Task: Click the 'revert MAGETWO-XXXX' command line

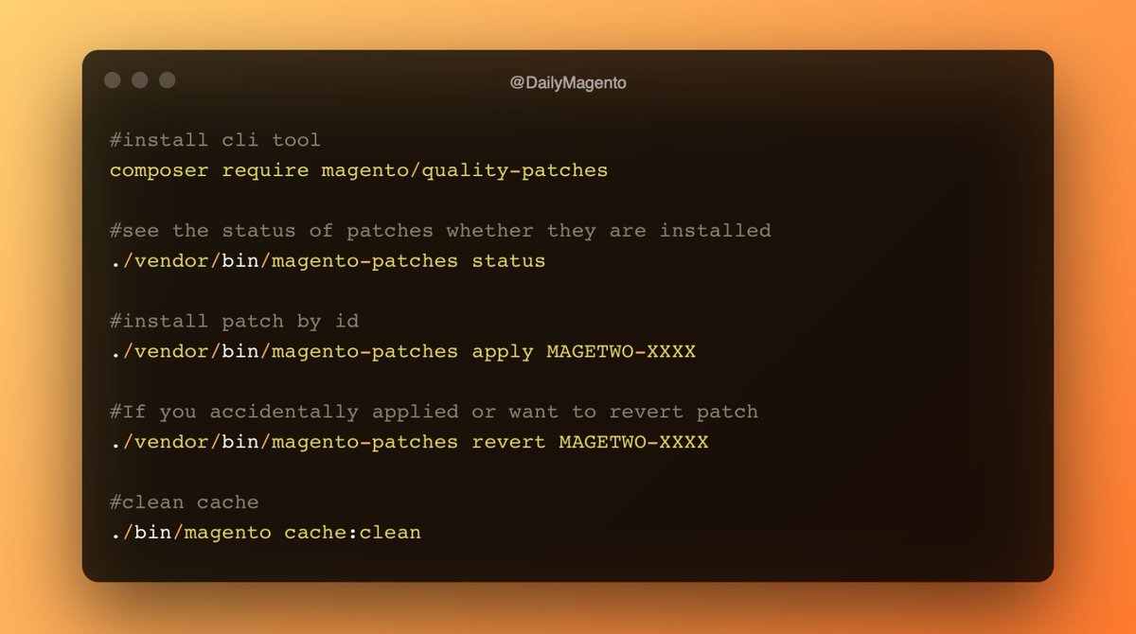Action: 409,442
